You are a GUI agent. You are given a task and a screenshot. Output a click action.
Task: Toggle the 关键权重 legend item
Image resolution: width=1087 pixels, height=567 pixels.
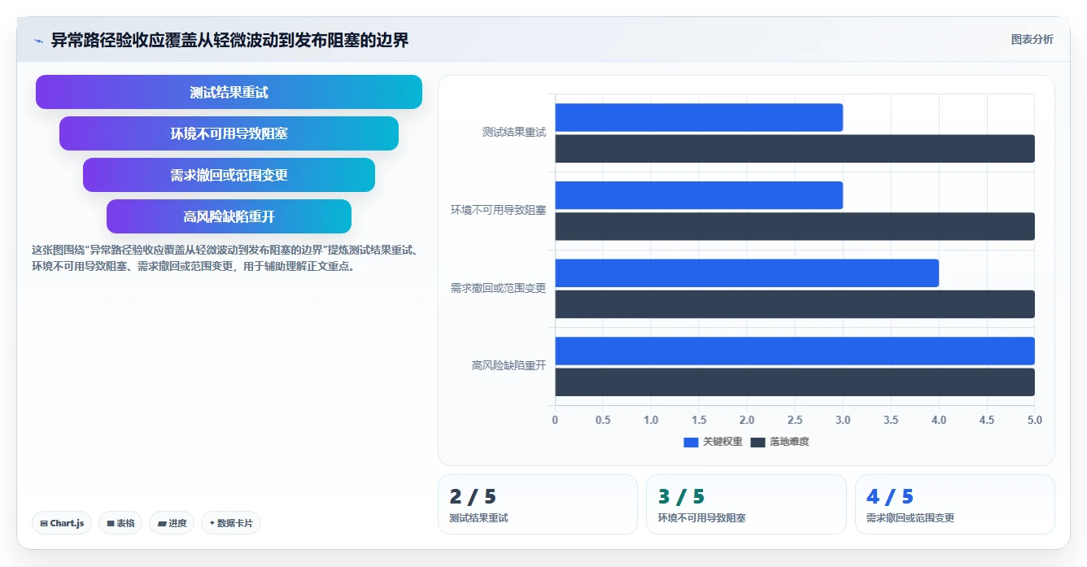point(713,442)
